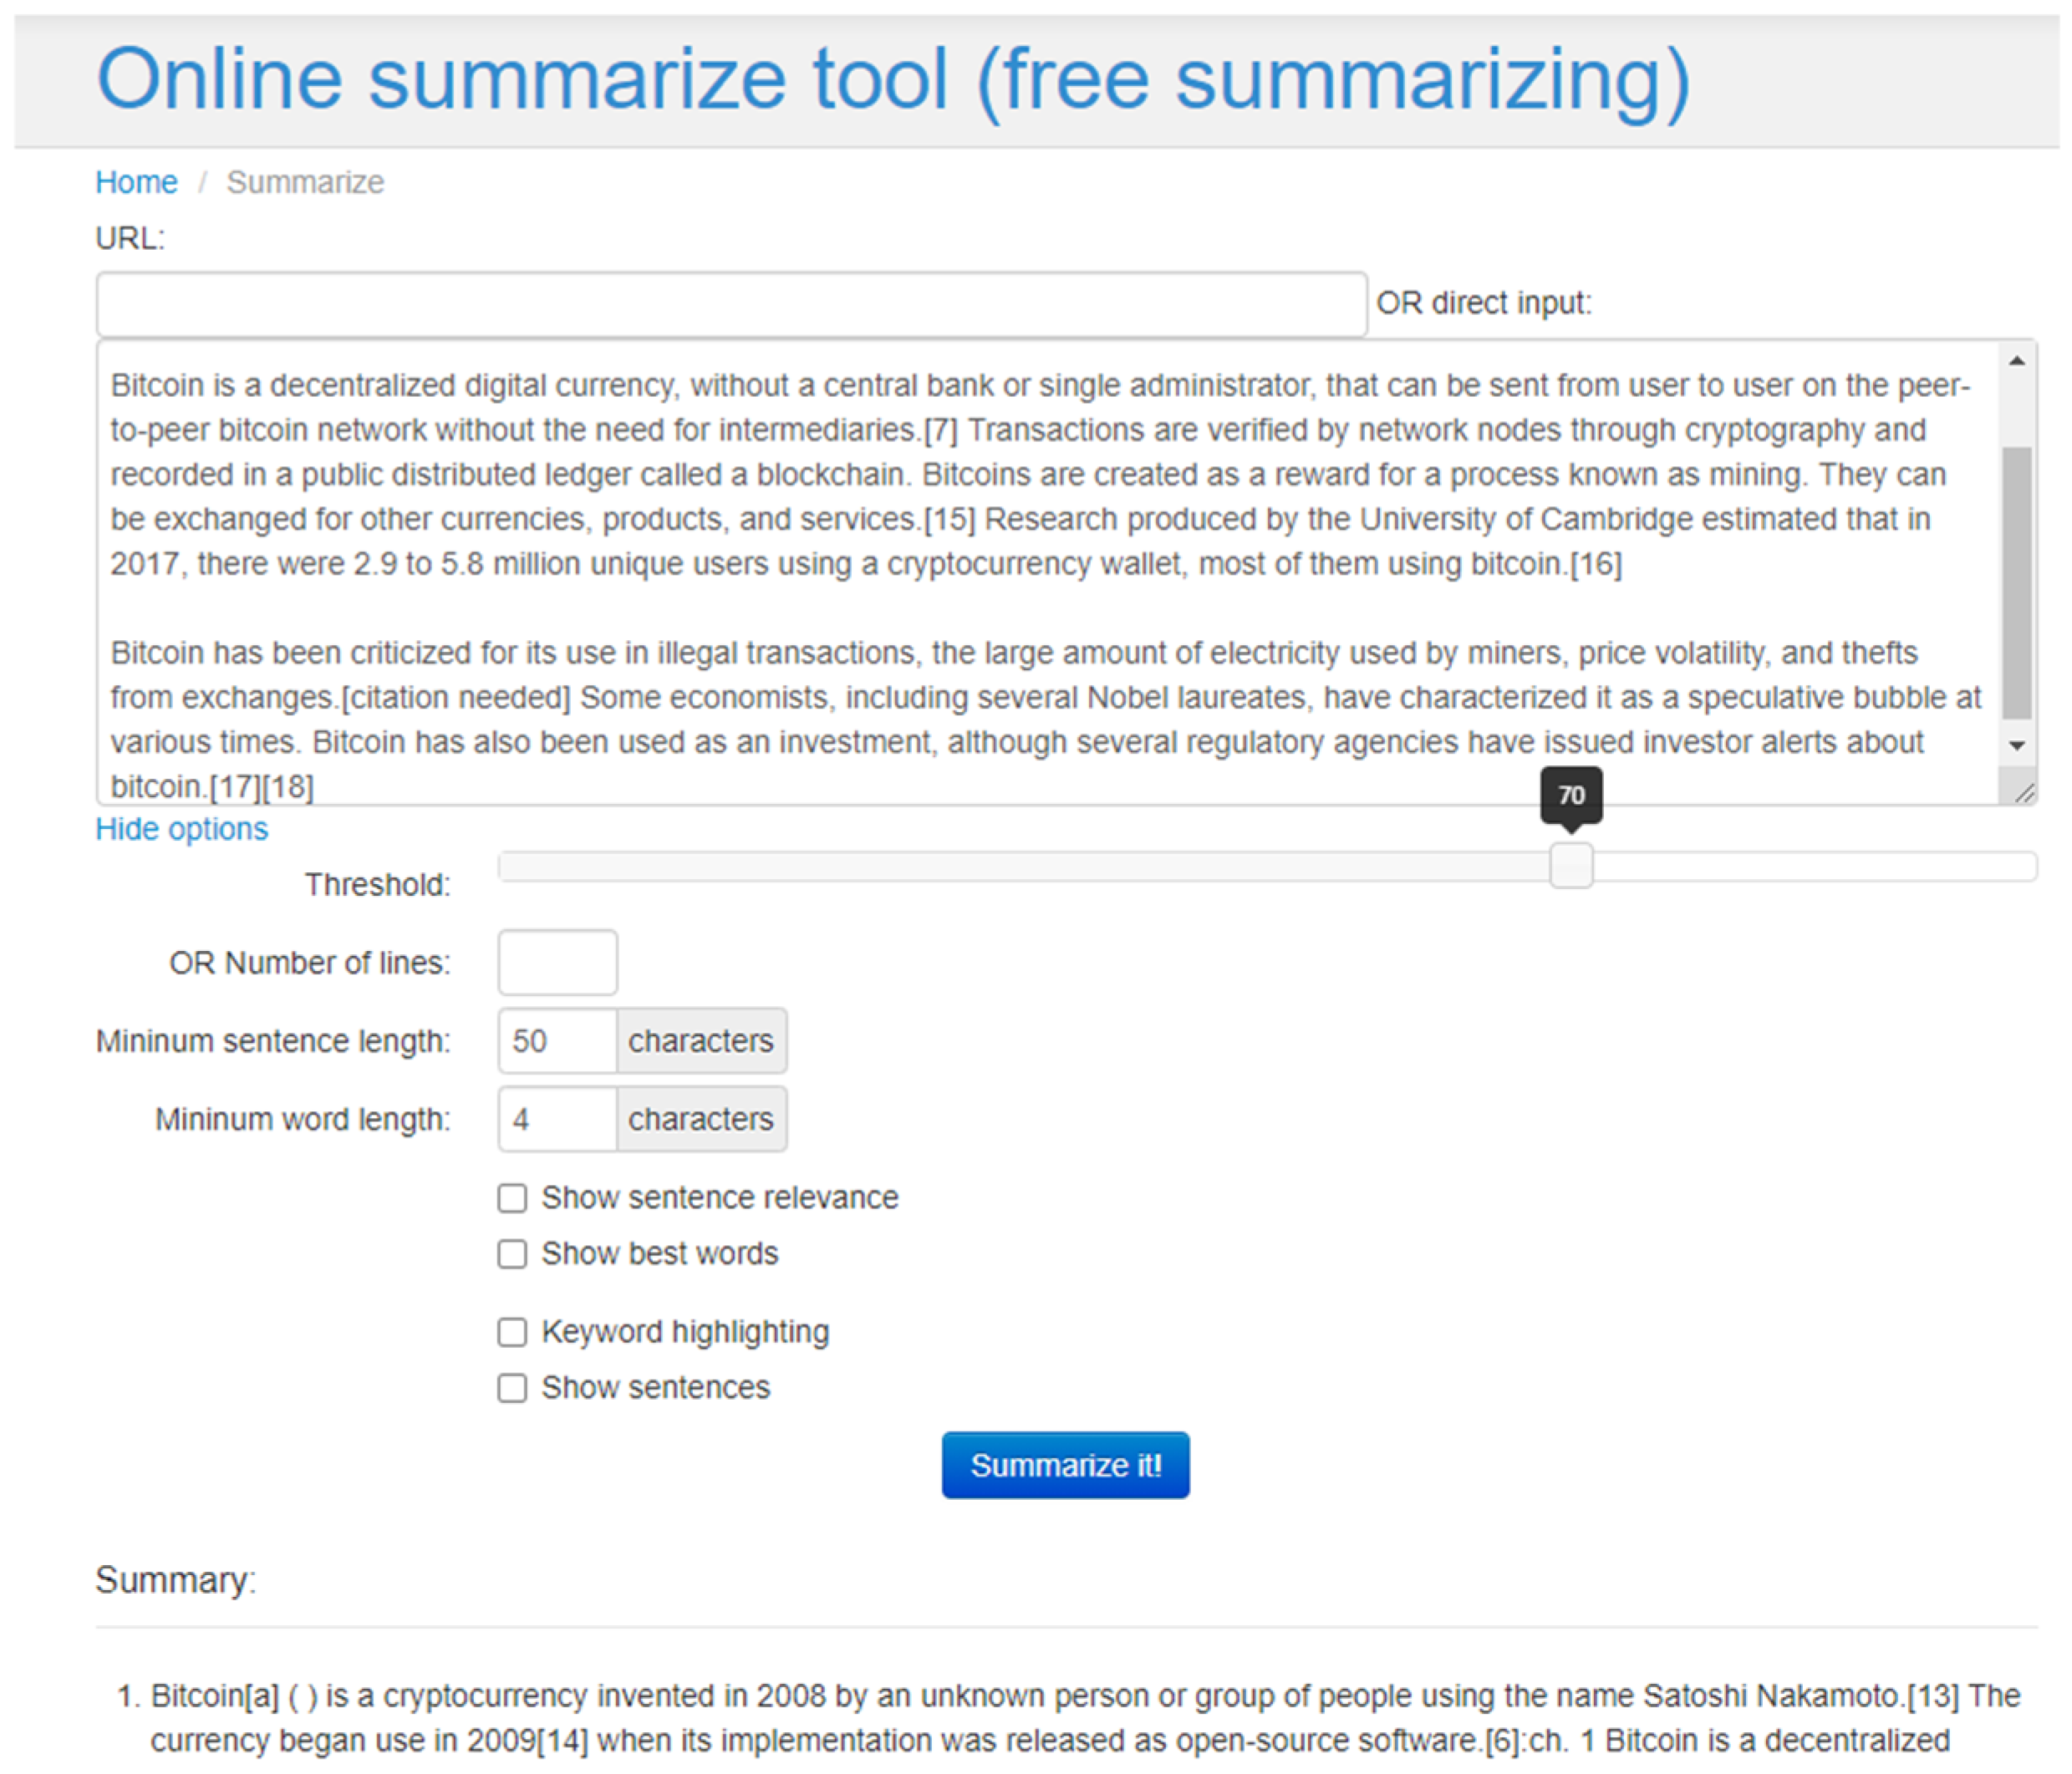
Task: Focus the Number of lines field
Action: 557,963
